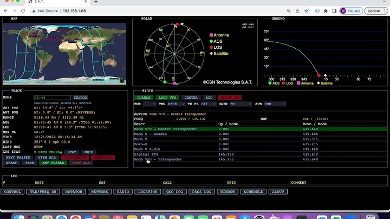
Task: Click the polar plot chart
Action: coord(174,54)
